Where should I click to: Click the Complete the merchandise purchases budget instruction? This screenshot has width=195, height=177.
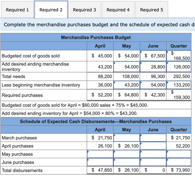(x=99, y=24)
